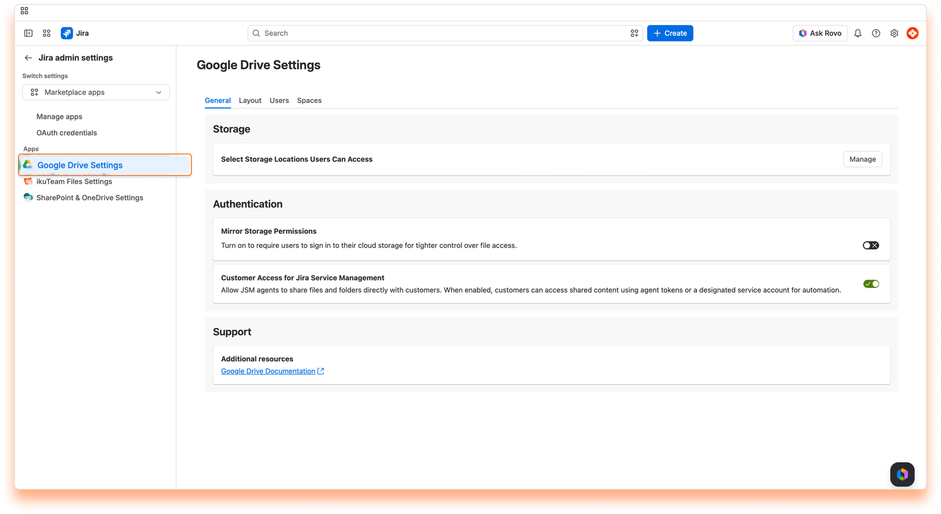Open OAuth credentials in the sidebar
The image size is (941, 514).
pyautogui.click(x=66, y=133)
